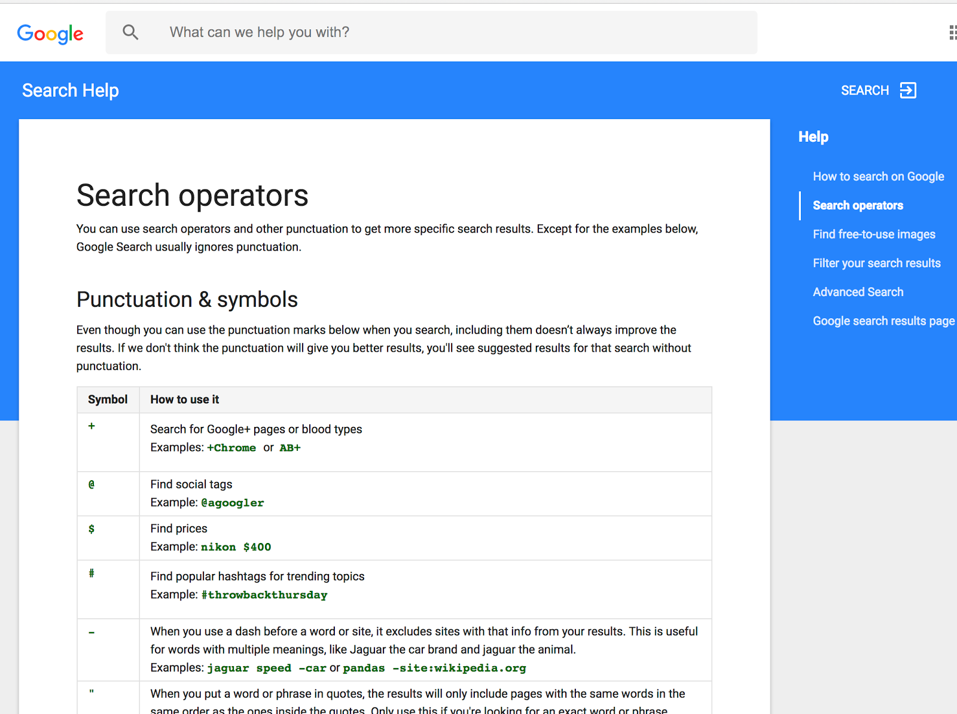The image size is (957, 714).
Task: Open 'Find free-to-use images' link
Action: 874,234
